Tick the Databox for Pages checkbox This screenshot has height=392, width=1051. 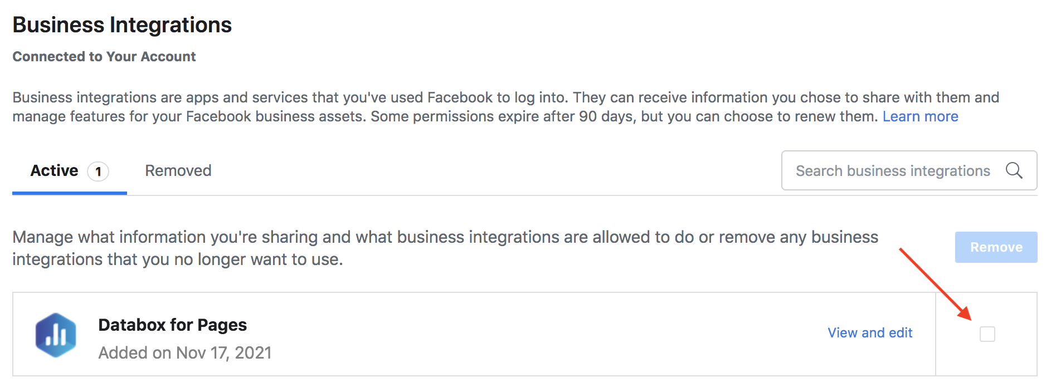[x=987, y=334]
